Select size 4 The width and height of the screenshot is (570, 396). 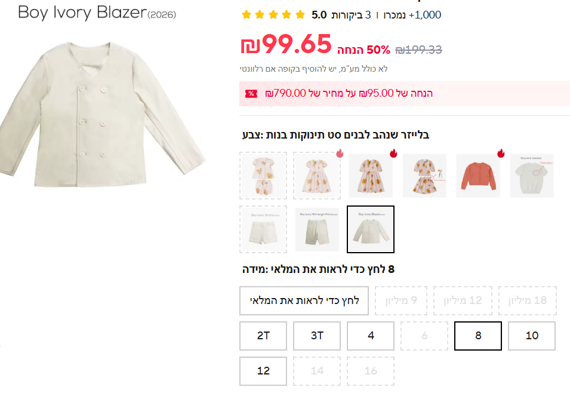coord(371,336)
